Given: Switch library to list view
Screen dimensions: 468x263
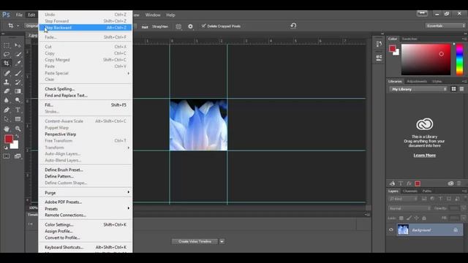Looking at the screenshot, I should (461, 89).
